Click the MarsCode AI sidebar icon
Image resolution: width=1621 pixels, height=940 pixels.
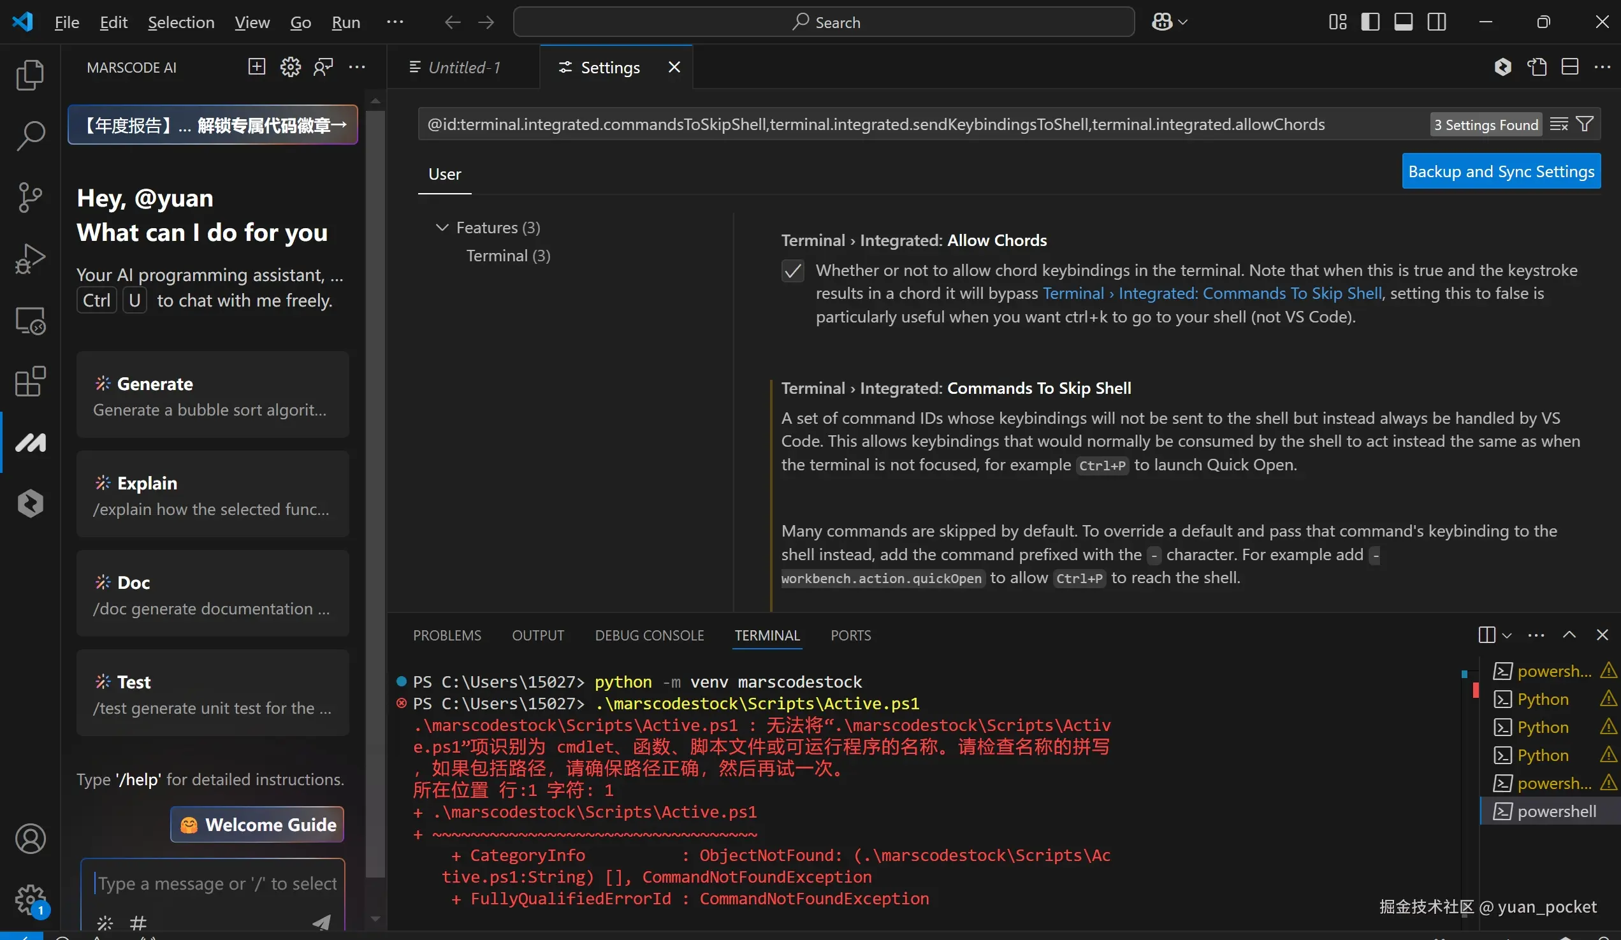point(29,442)
